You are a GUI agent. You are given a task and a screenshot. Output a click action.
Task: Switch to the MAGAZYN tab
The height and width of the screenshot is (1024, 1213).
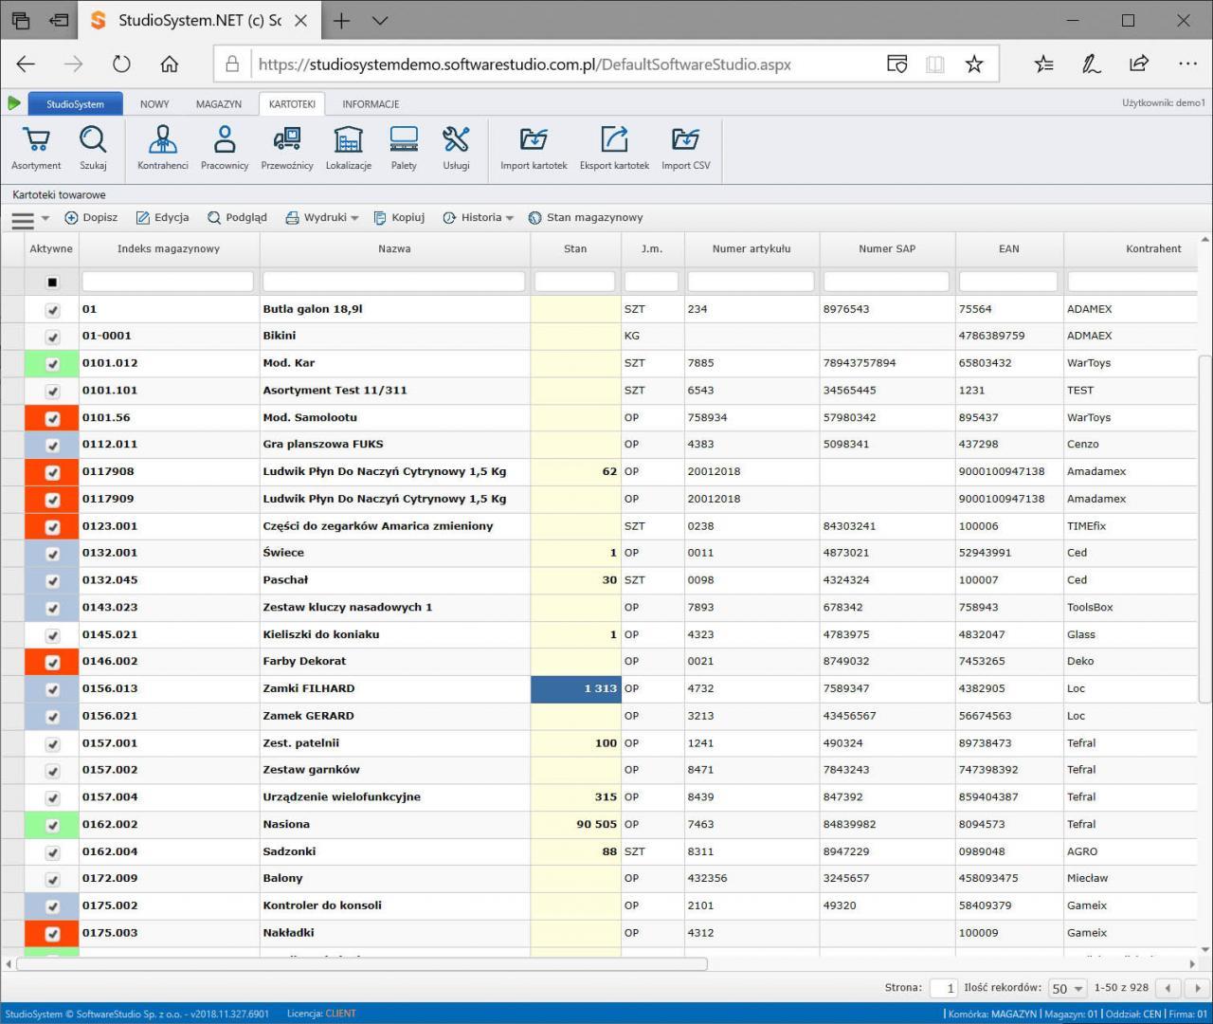click(x=218, y=104)
